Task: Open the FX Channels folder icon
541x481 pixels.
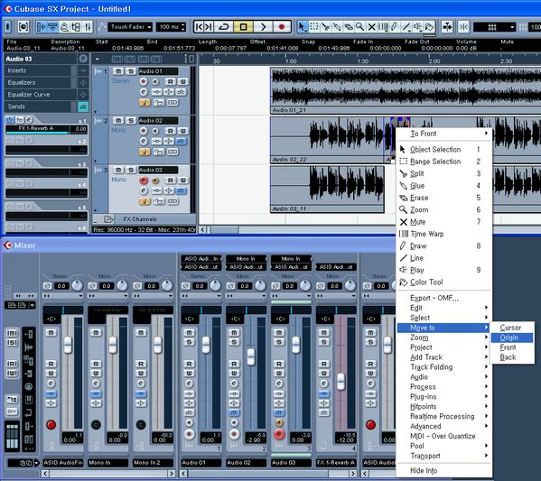Action: point(108,219)
